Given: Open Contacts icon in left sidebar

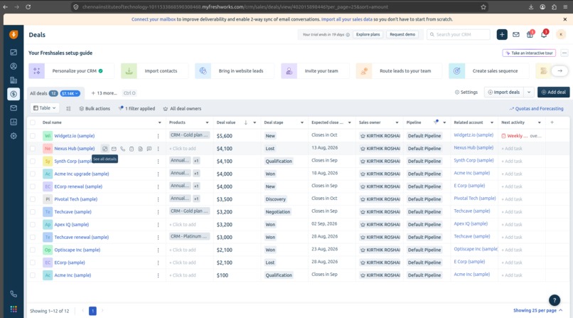Looking at the screenshot, I should 14,66.
